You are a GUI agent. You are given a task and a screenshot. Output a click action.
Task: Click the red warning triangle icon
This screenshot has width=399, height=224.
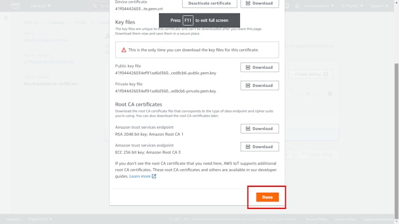[123, 50]
